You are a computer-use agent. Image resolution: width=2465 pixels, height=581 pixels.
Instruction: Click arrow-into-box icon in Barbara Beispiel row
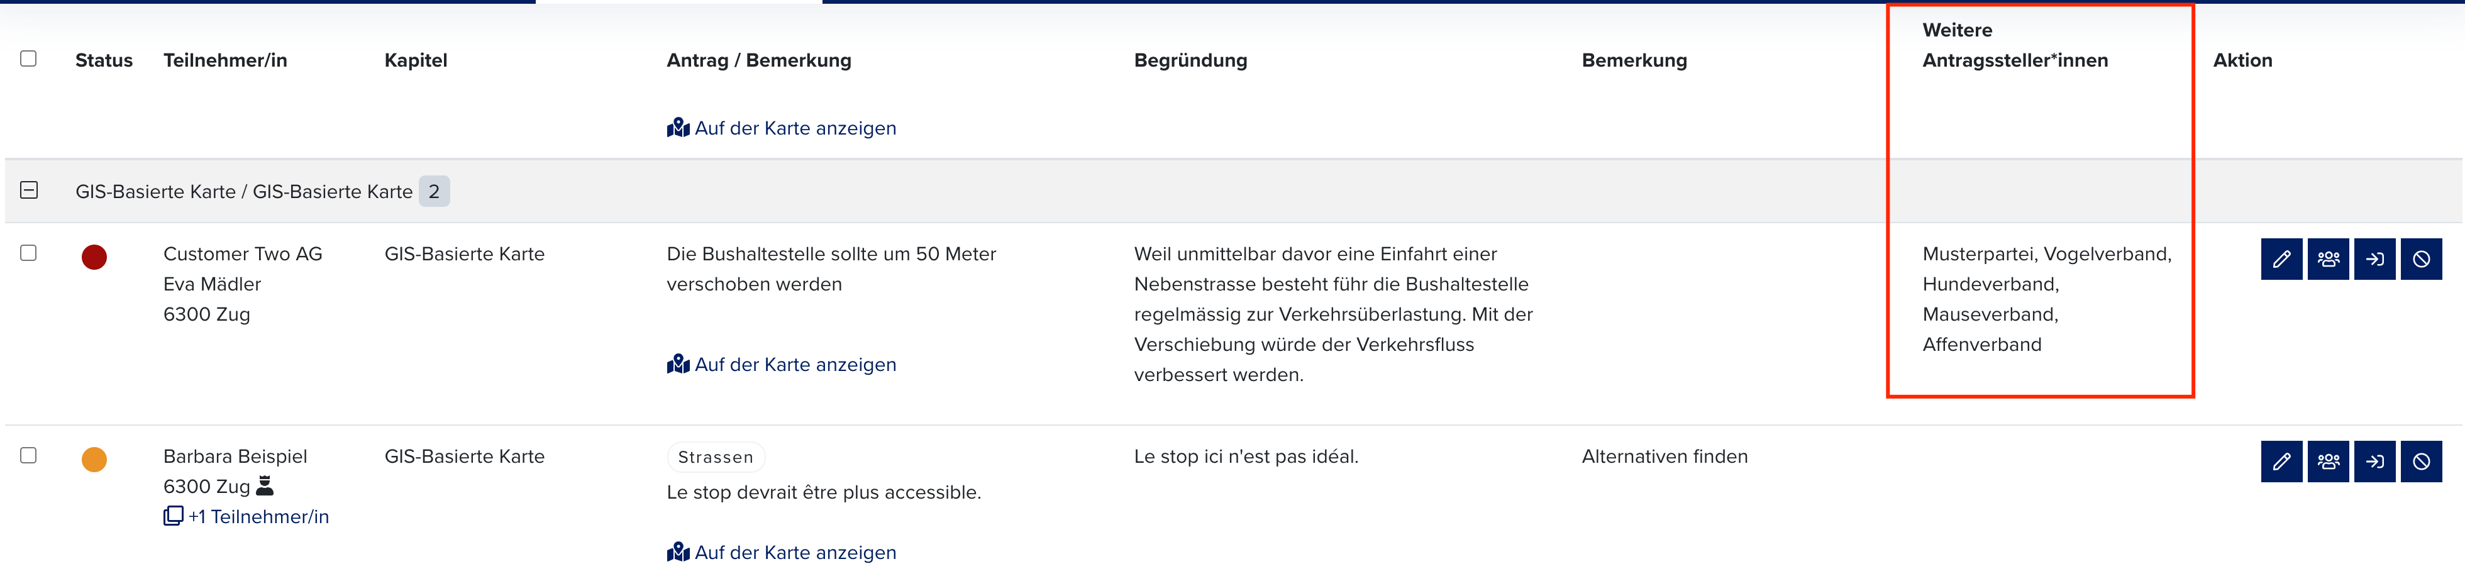tap(2375, 462)
